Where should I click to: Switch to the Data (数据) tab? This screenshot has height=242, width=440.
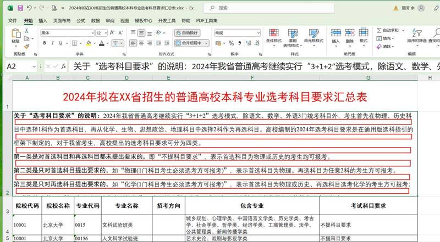(x=95, y=20)
